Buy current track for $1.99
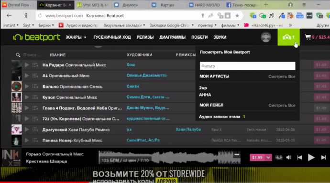This screenshot has height=183, width=330. point(257,158)
